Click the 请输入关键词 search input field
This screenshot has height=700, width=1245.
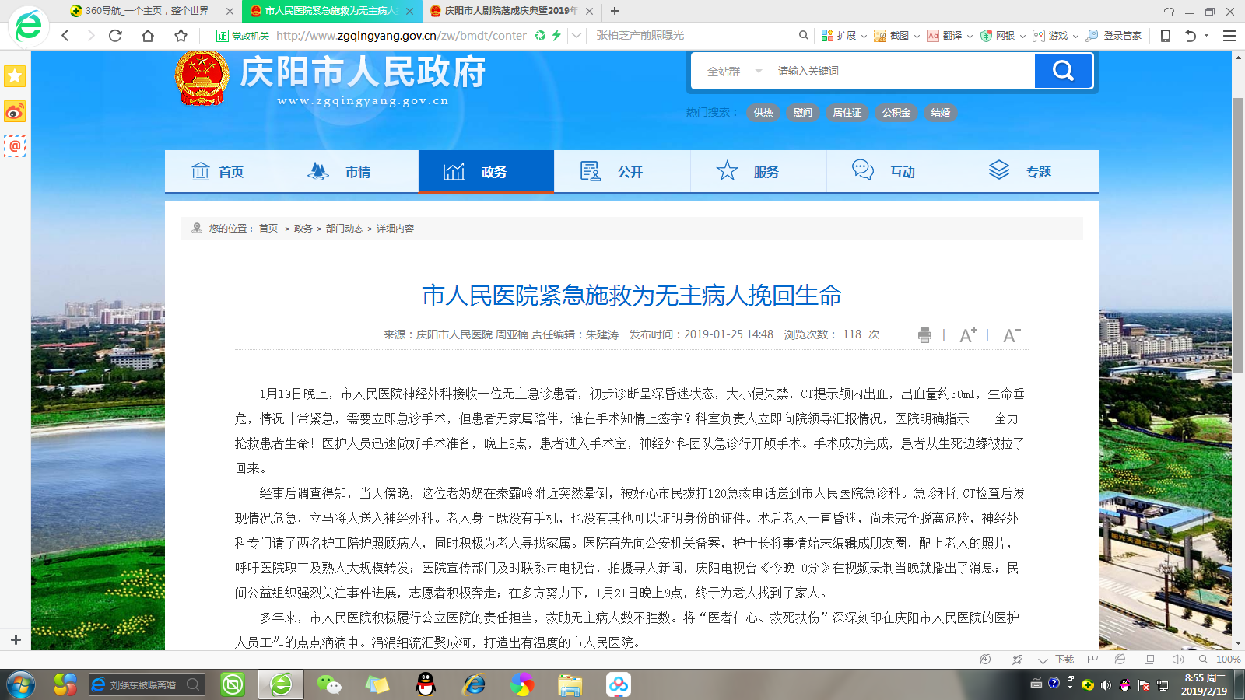(x=895, y=72)
